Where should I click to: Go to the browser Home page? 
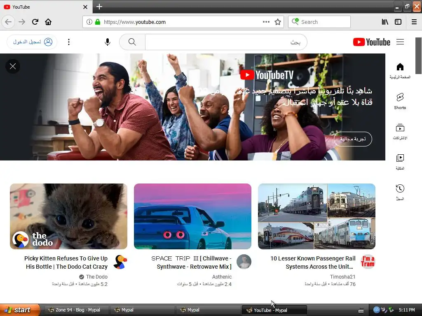pos(48,22)
